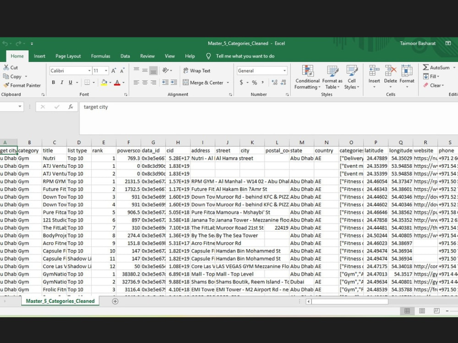Open the font size dropdown
Screen dimensions: 458x343
pyautogui.click(x=106, y=70)
